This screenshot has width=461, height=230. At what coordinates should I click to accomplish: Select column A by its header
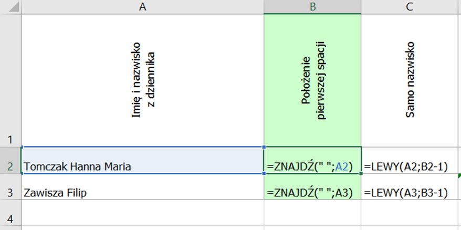tap(142, 7)
